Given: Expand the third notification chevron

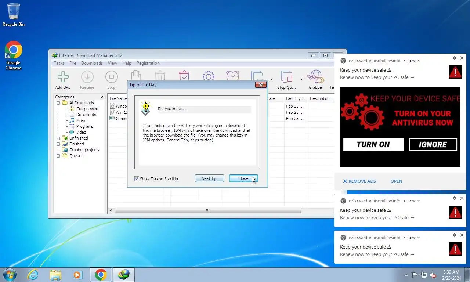Looking at the screenshot, I should coord(418,238).
